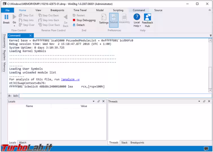Open the File menu

[x=7, y=10]
